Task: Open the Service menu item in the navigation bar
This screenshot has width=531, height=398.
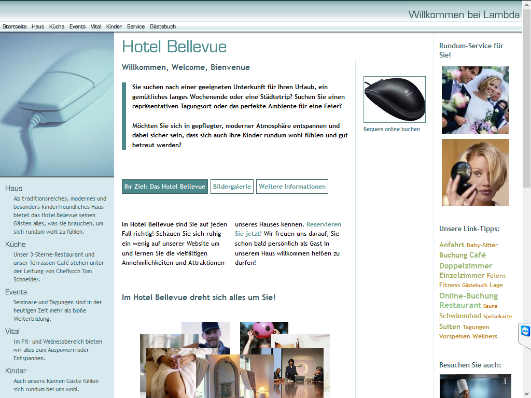Action: [x=136, y=26]
